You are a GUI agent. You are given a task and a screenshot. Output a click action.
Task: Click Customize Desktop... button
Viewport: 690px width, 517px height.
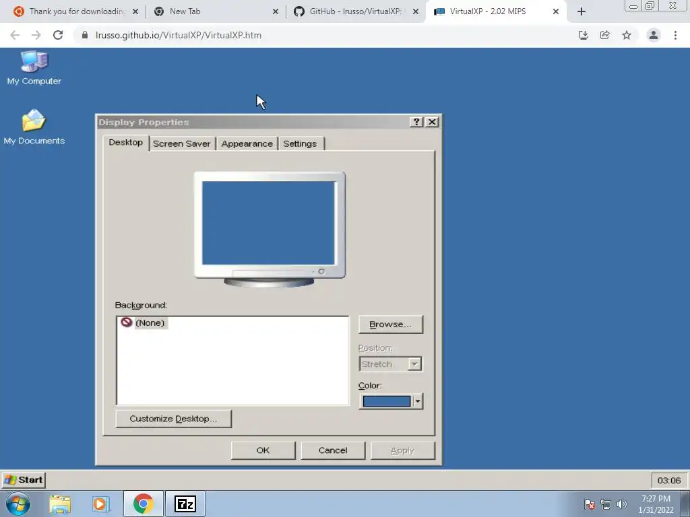[x=173, y=419]
